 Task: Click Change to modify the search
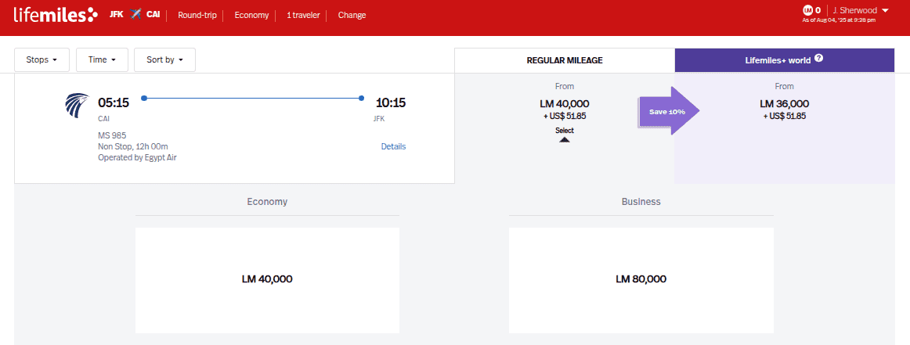[x=352, y=15]
